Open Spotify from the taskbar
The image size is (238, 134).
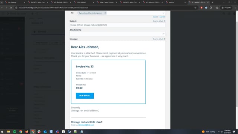(x=15, y=132)
